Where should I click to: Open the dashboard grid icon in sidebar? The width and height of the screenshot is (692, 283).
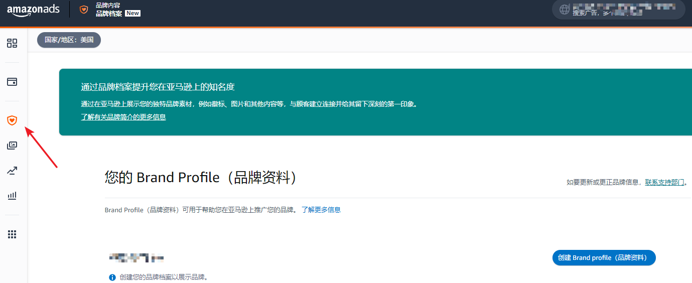(x=12, y=43)
